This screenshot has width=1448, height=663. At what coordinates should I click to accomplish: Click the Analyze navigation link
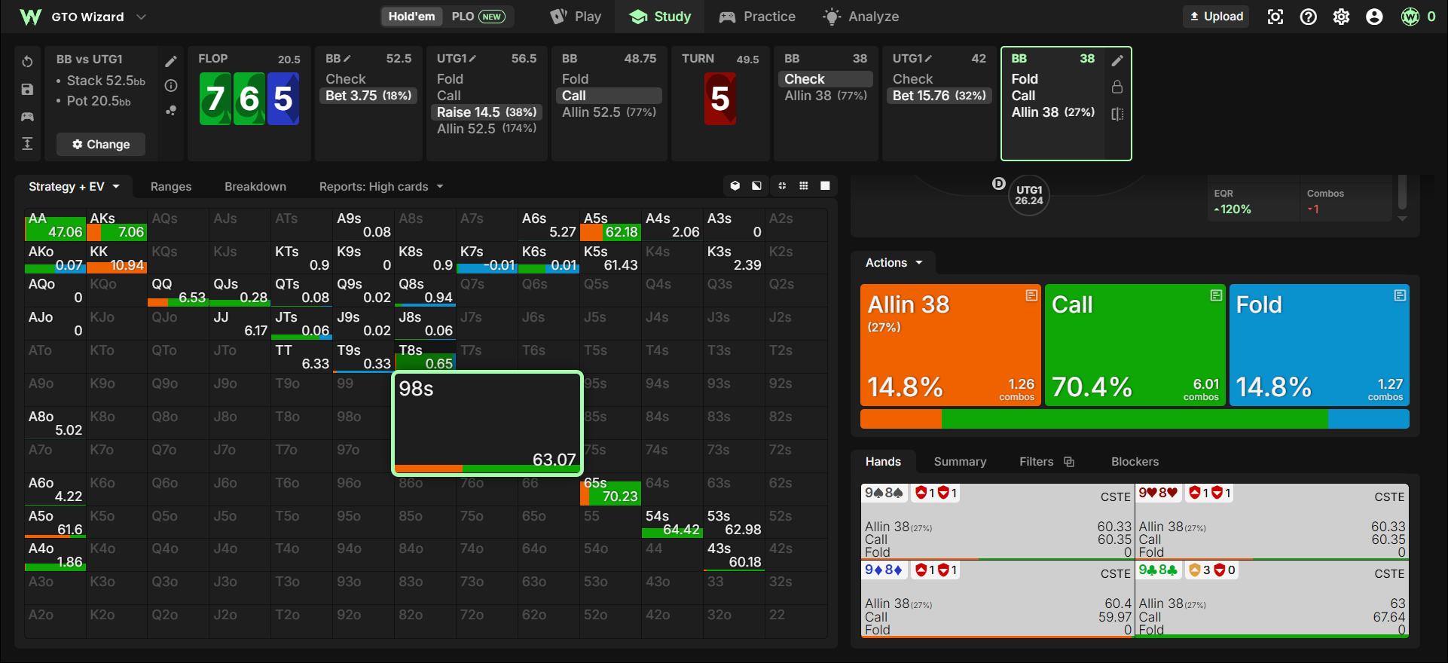[860, 17]
